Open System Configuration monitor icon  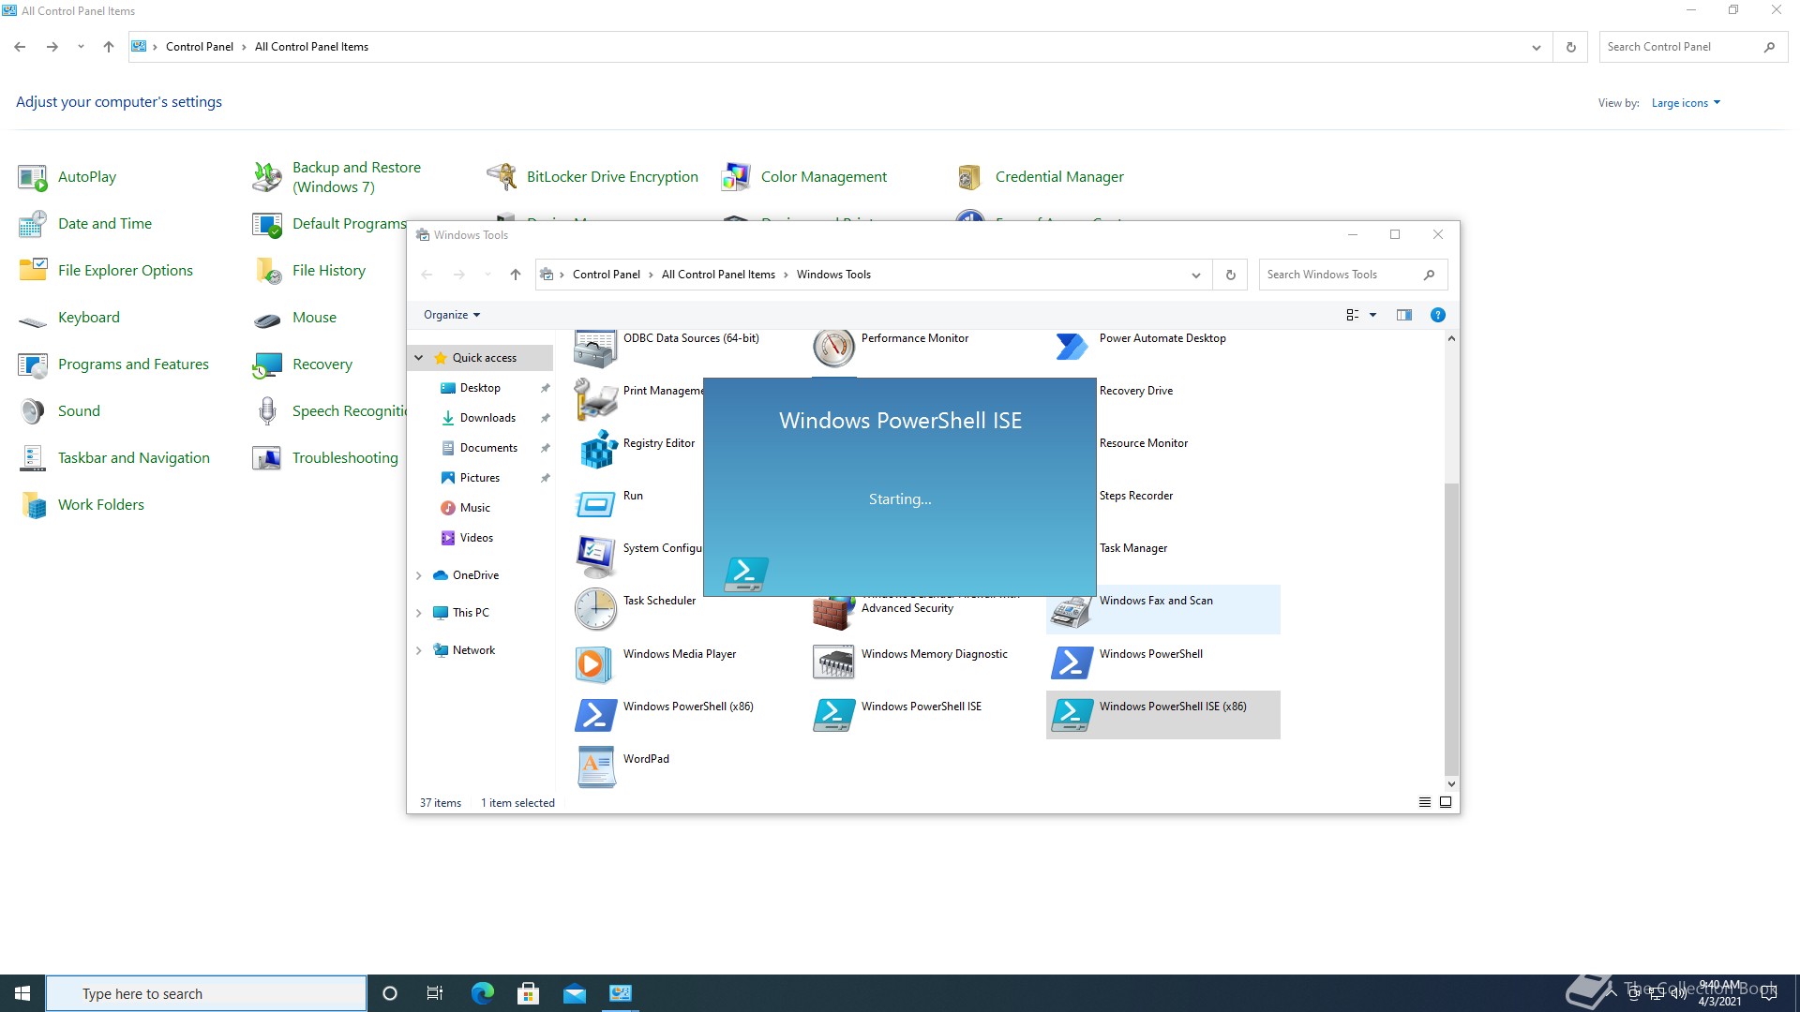tap(595, 557)
